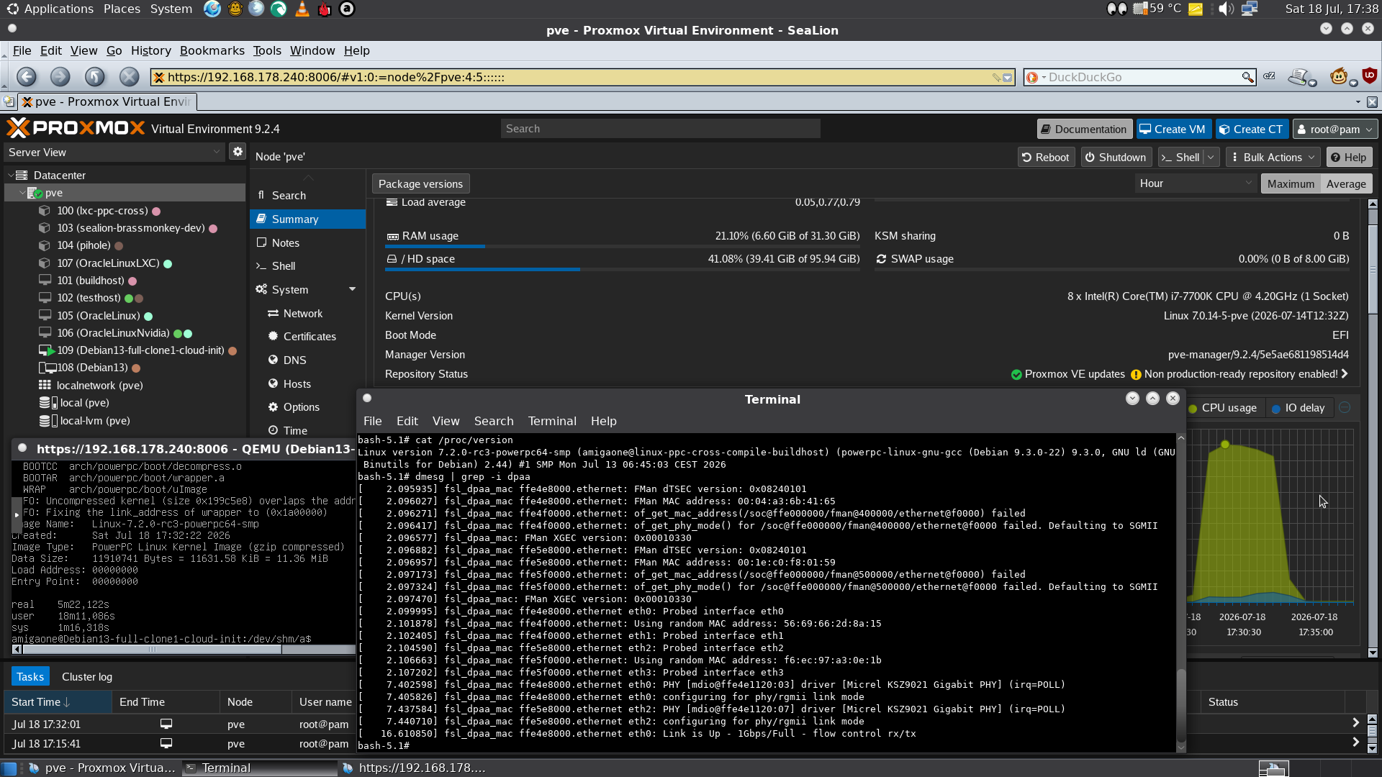Switch to the Cluster log tab

coord(87,677)
